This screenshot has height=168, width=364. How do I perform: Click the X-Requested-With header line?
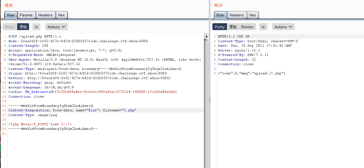pos(42,55)
